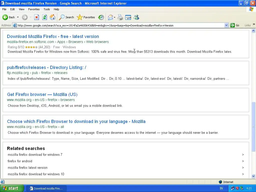
Task: Click the Forward arrow button
Action: click(25, 17)
